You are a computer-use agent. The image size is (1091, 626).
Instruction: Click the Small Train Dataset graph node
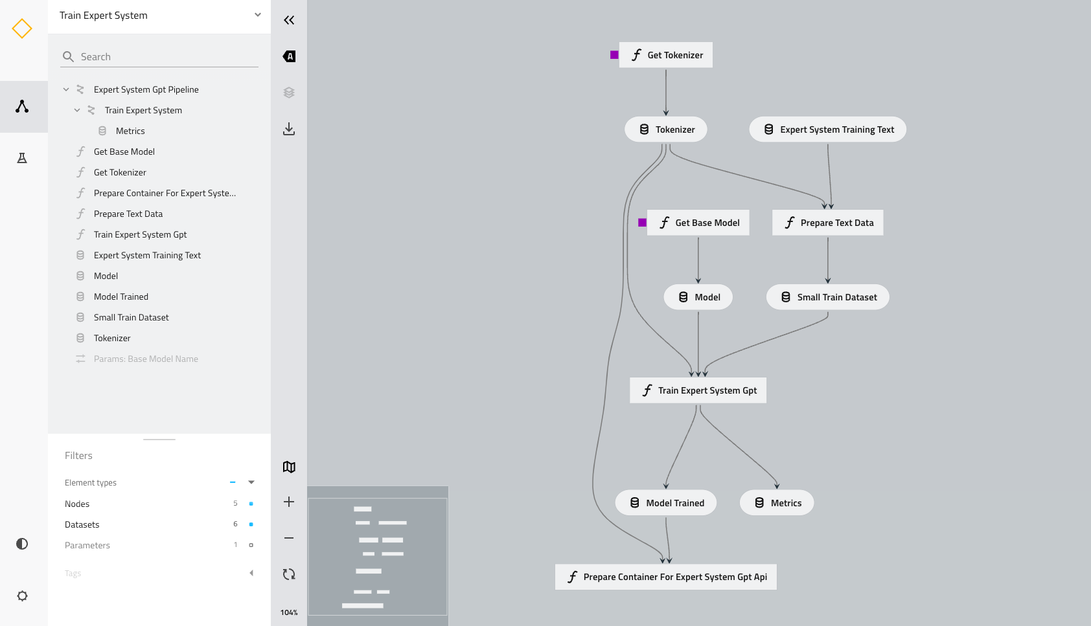click(828, 297)
